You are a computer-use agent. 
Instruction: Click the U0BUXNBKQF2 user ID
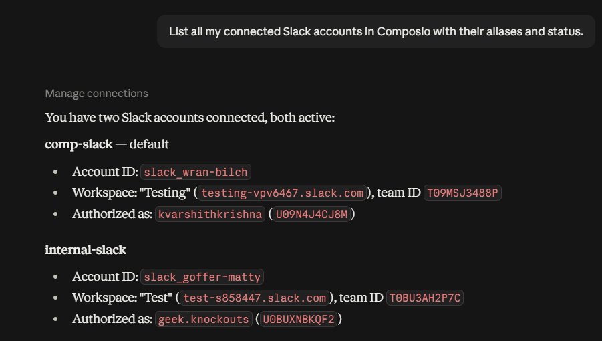[x=299, y=319]
